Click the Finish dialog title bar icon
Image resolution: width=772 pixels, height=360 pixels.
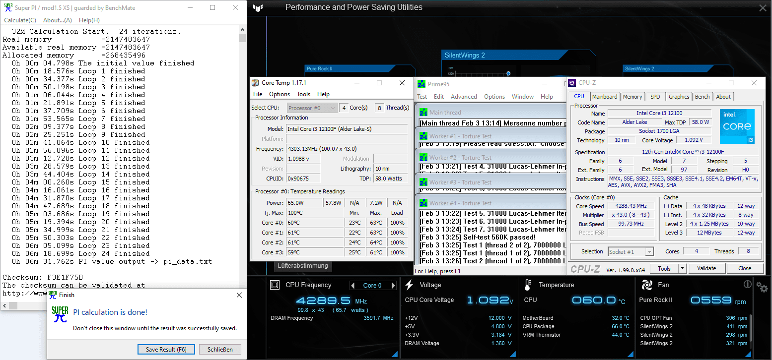[x=53, y=295]
